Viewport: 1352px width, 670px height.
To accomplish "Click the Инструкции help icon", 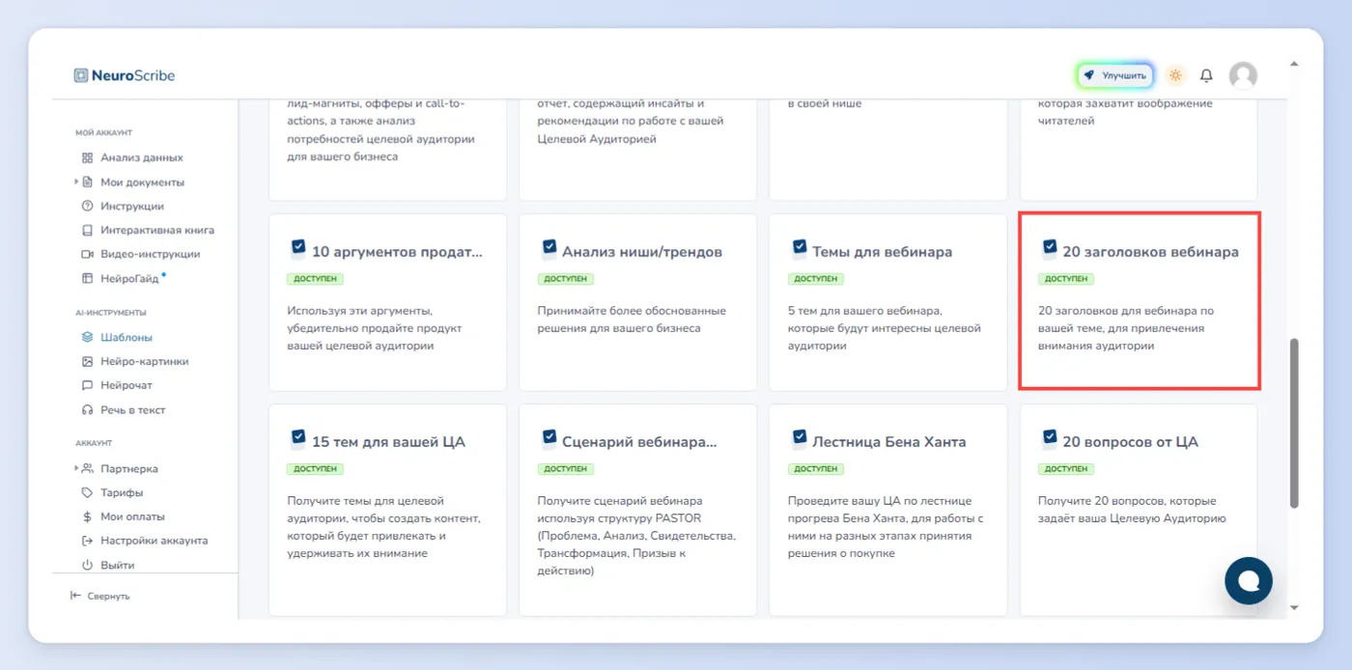I will pos(87,206).
